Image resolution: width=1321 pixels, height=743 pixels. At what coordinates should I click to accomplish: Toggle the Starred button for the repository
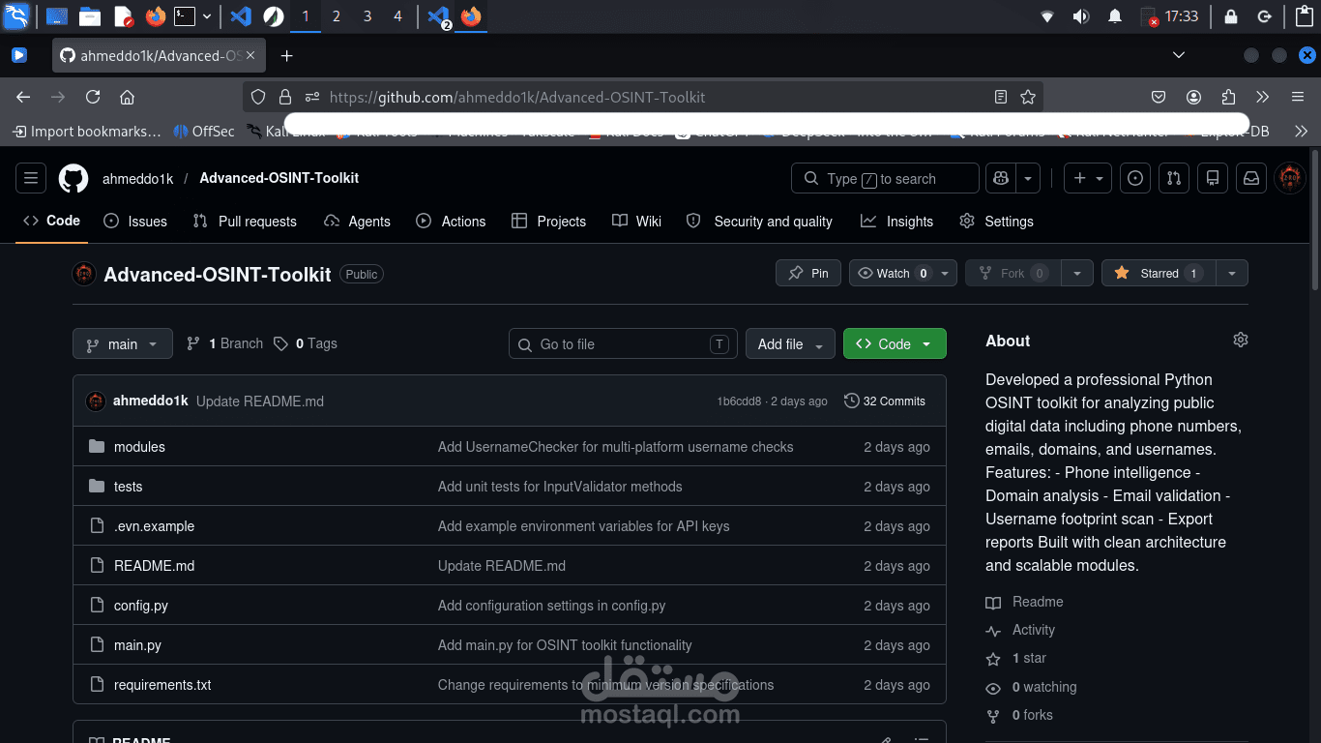[1159, 273]
